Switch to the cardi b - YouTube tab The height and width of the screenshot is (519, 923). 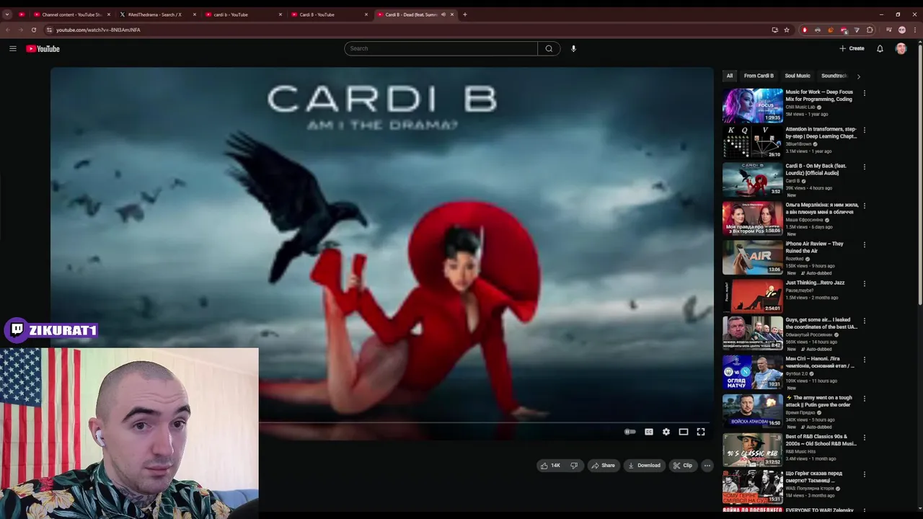click(x=243, y=14)
